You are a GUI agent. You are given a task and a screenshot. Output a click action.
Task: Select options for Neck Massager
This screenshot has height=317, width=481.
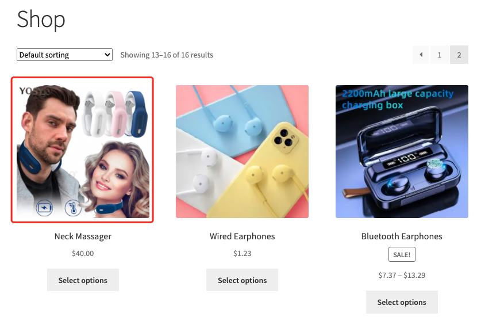pos(83,280)
